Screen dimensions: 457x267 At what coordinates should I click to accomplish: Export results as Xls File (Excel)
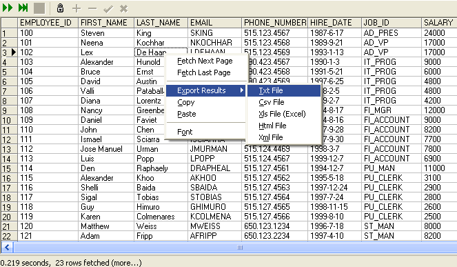tap(284, 114)
